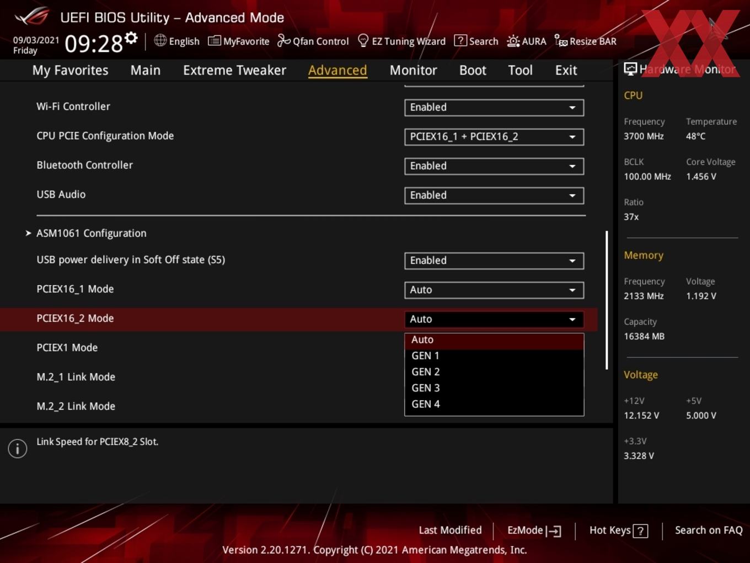Switch to My Favorites tab
The height and width of the screenshot is (563, 750).
point(70,70)
